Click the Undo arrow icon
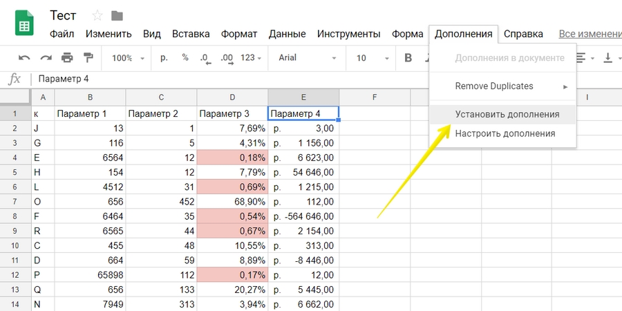This screenshot has height=311, width=622. [x=24, y=58]
